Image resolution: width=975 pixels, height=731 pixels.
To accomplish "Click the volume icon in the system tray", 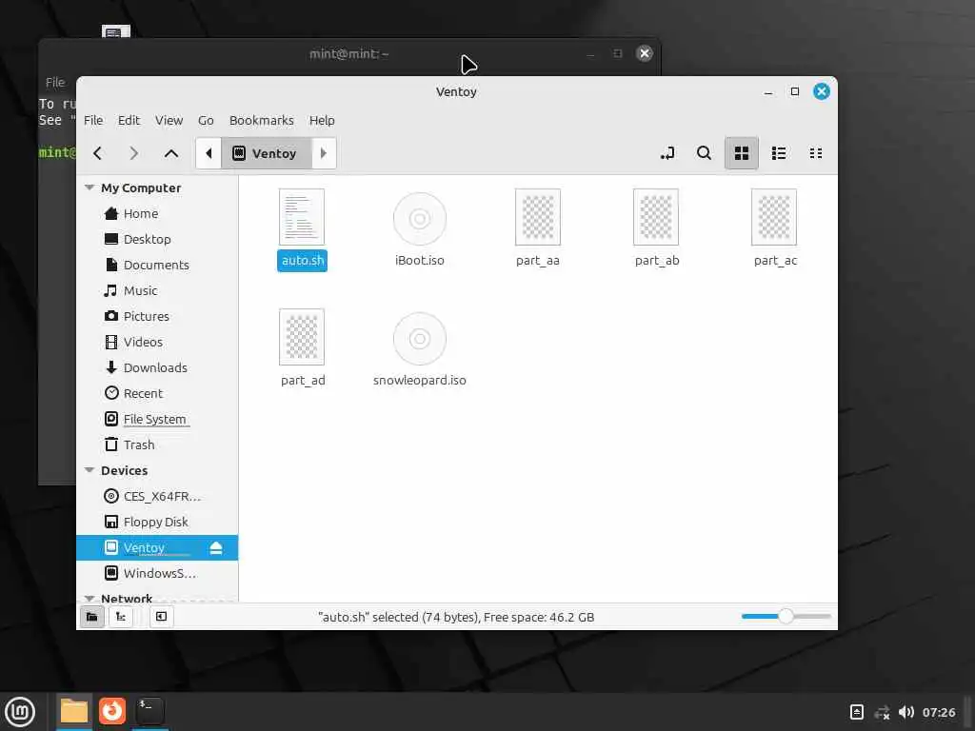I will click(906, 712).
